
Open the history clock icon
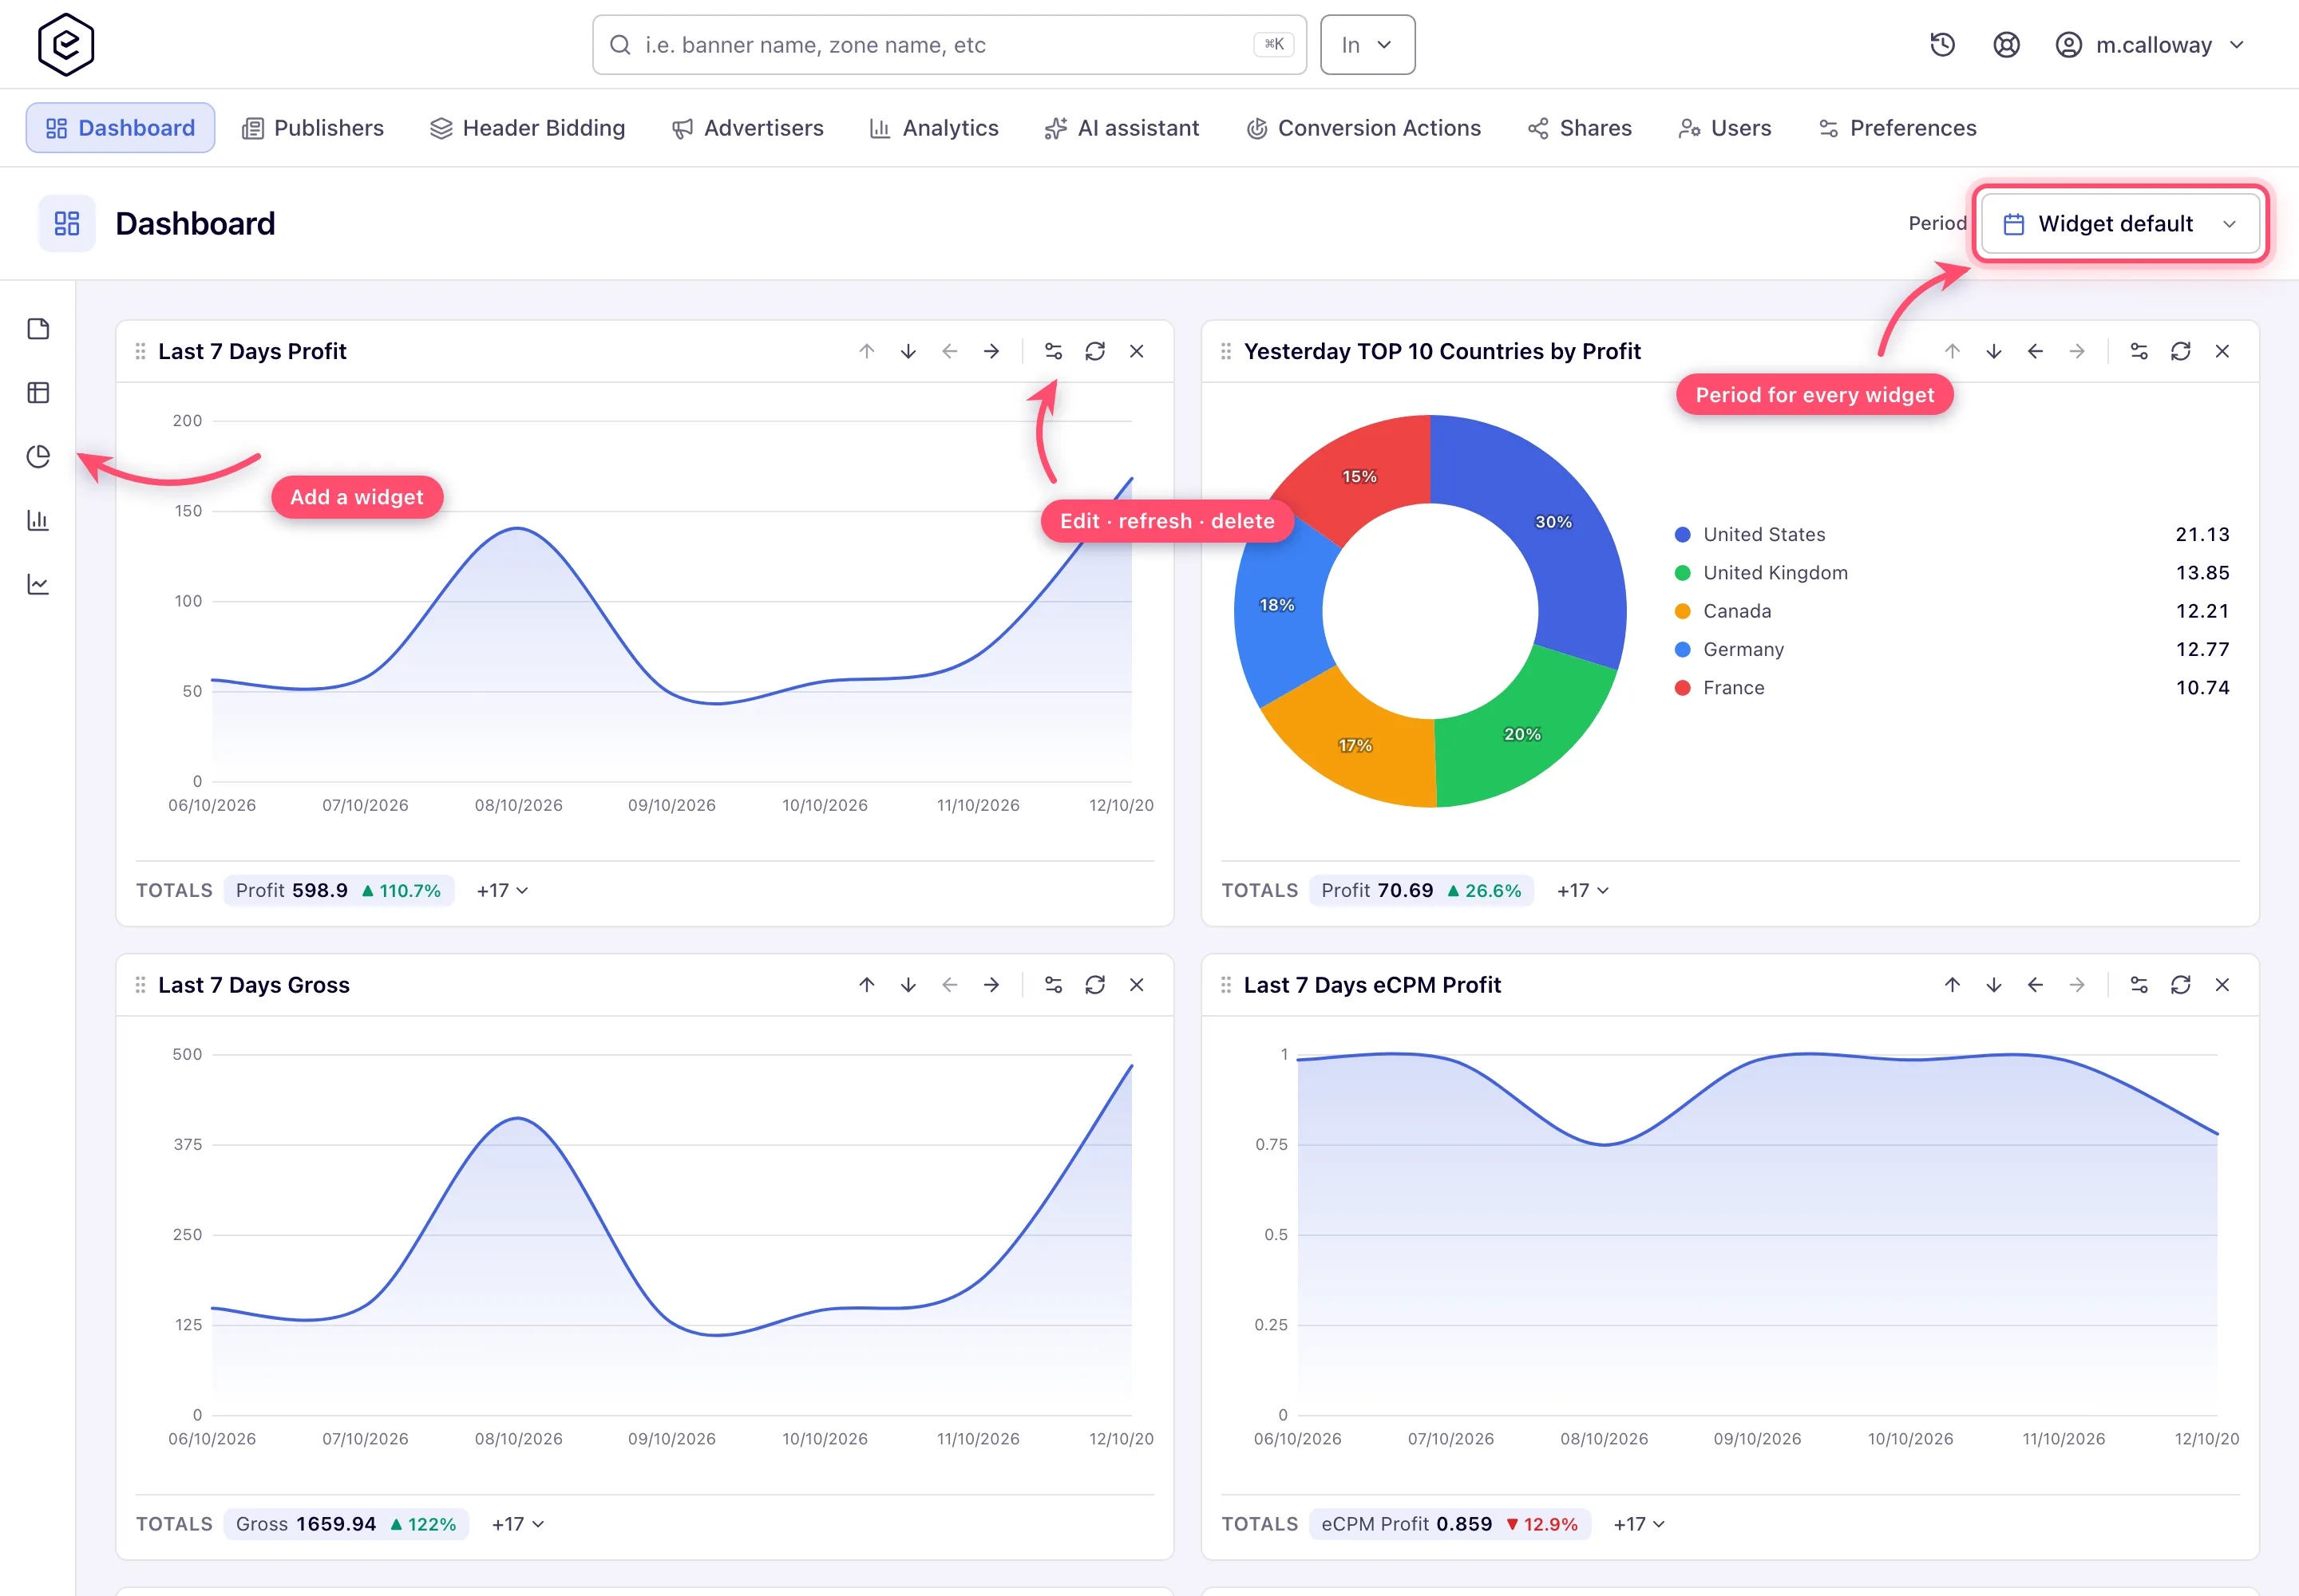click(x=1942, y=45)
